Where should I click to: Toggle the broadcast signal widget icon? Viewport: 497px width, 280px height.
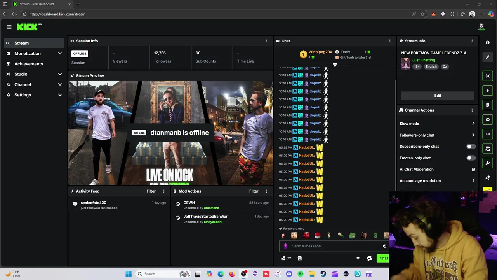488,134
